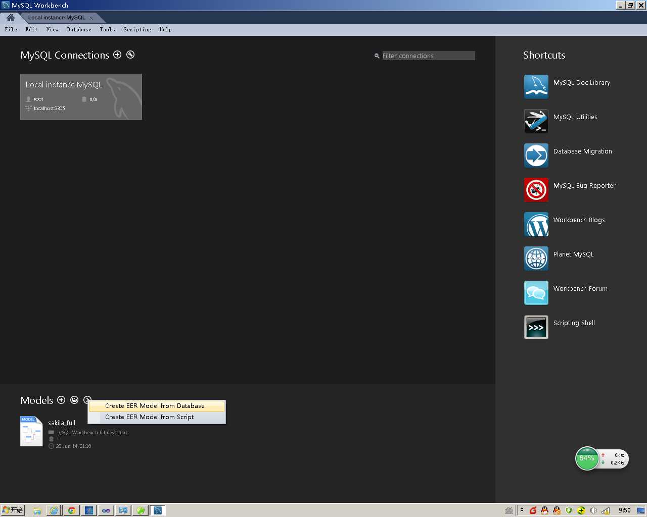Click the network signal tray icon

606,510
